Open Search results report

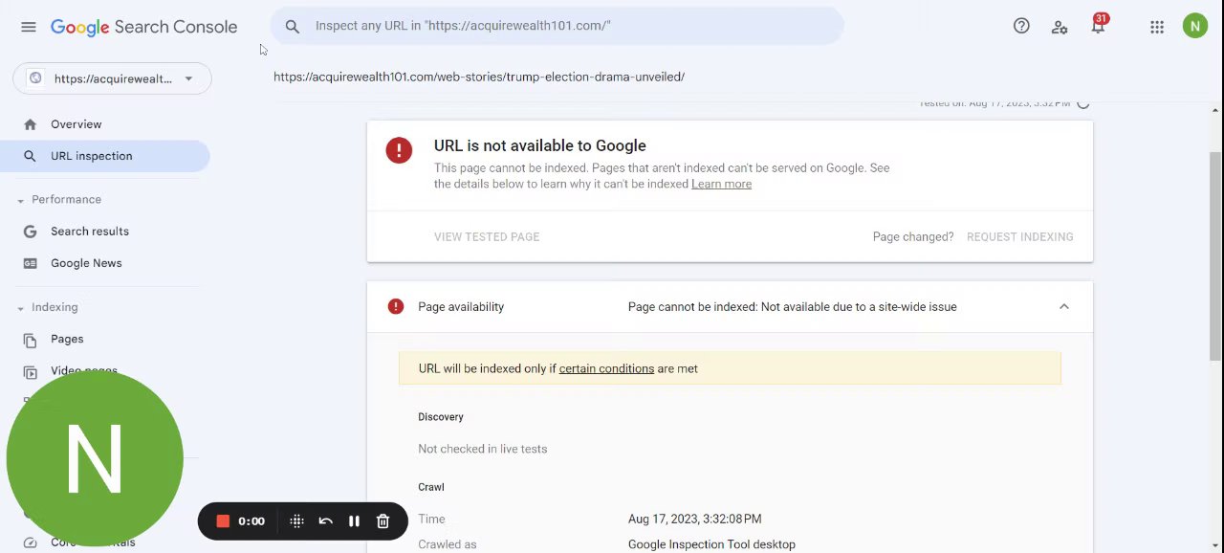coord(89,232)
